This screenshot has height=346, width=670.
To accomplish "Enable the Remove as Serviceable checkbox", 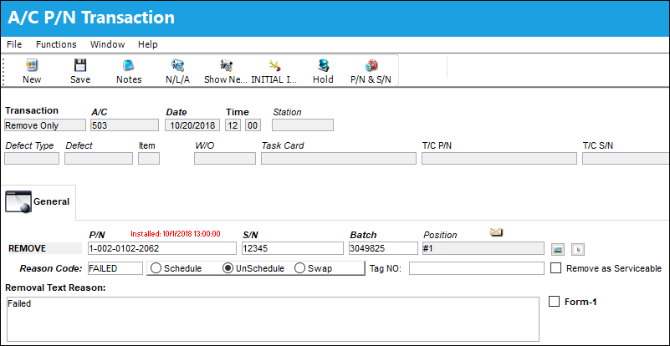I will pyautogui.click(x=555, y=268).
